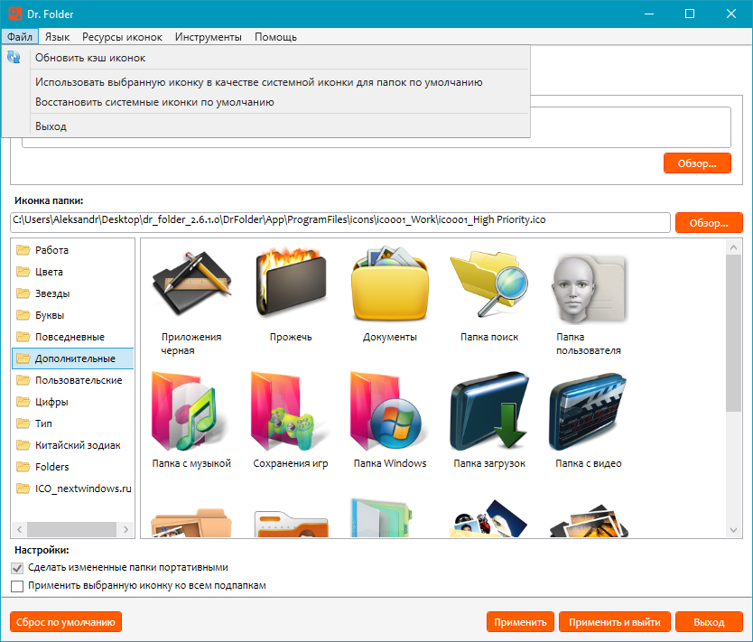Choose 'Восстановить системные иконки по умолчанию'

[265, 102]
